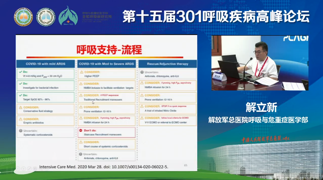
Task: Click the red hospital calligraphy sign on building
Action: (x=266, y=139)
